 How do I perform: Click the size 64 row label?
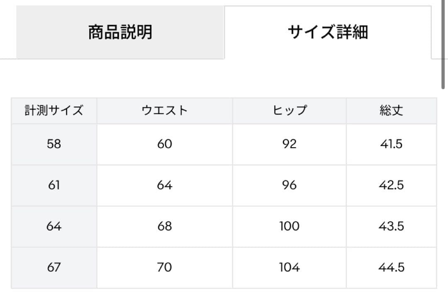click(54, 226)
